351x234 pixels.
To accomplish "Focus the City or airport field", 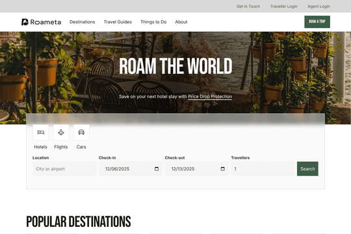I will tap(64, 169).
